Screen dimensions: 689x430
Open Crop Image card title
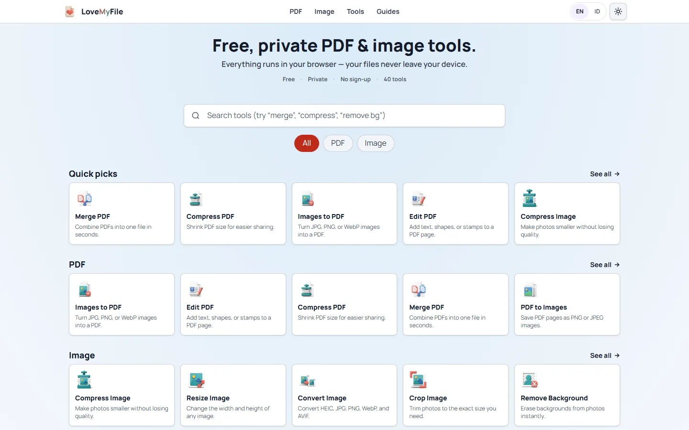pos(428,398)
